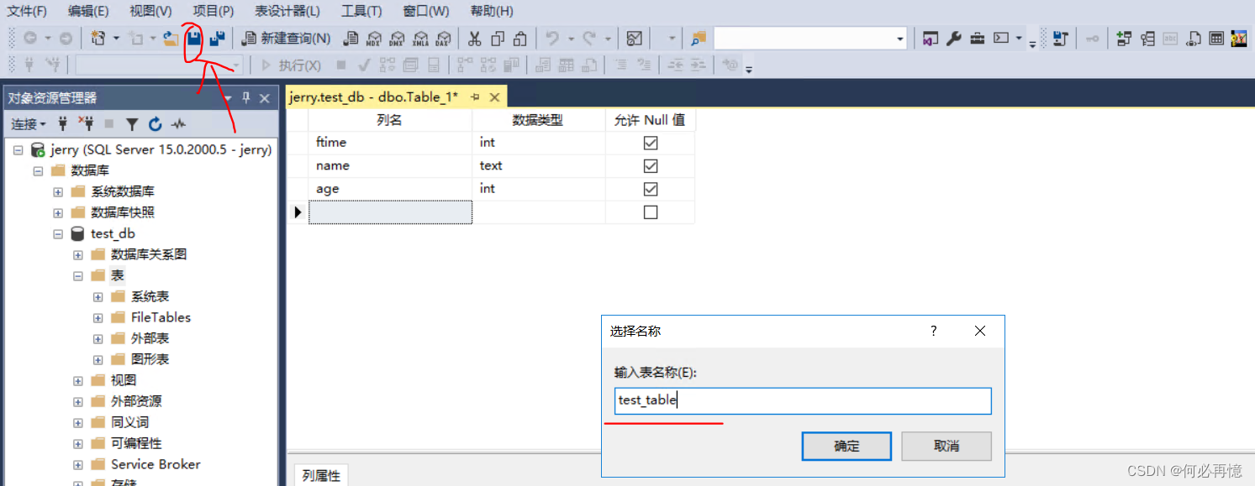Collapse the jerry server node
Screen dimensions: 1255x486
[x=18, y=150]
